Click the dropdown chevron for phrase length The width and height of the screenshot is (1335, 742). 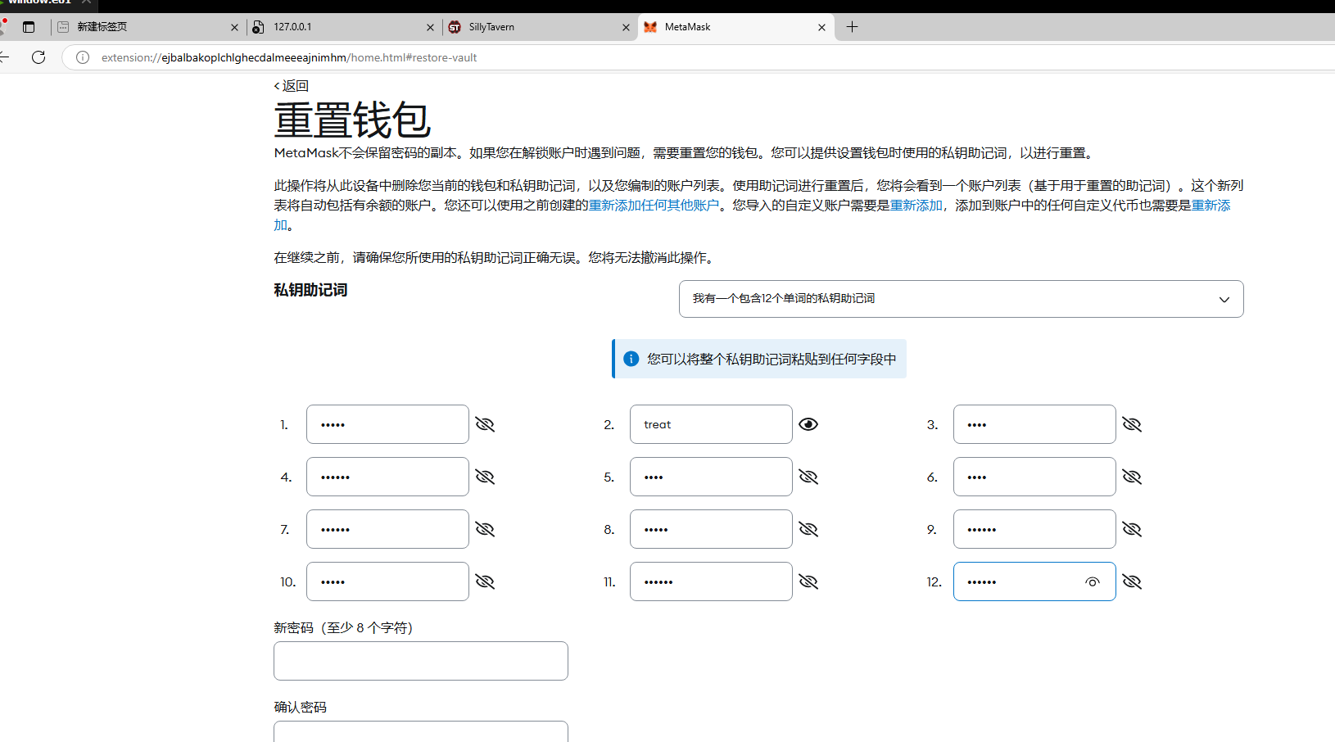click(x=1224, y=300)
